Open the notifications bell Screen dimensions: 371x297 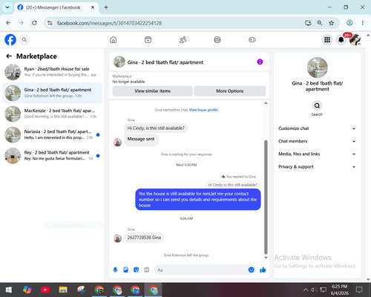(341, 39)
